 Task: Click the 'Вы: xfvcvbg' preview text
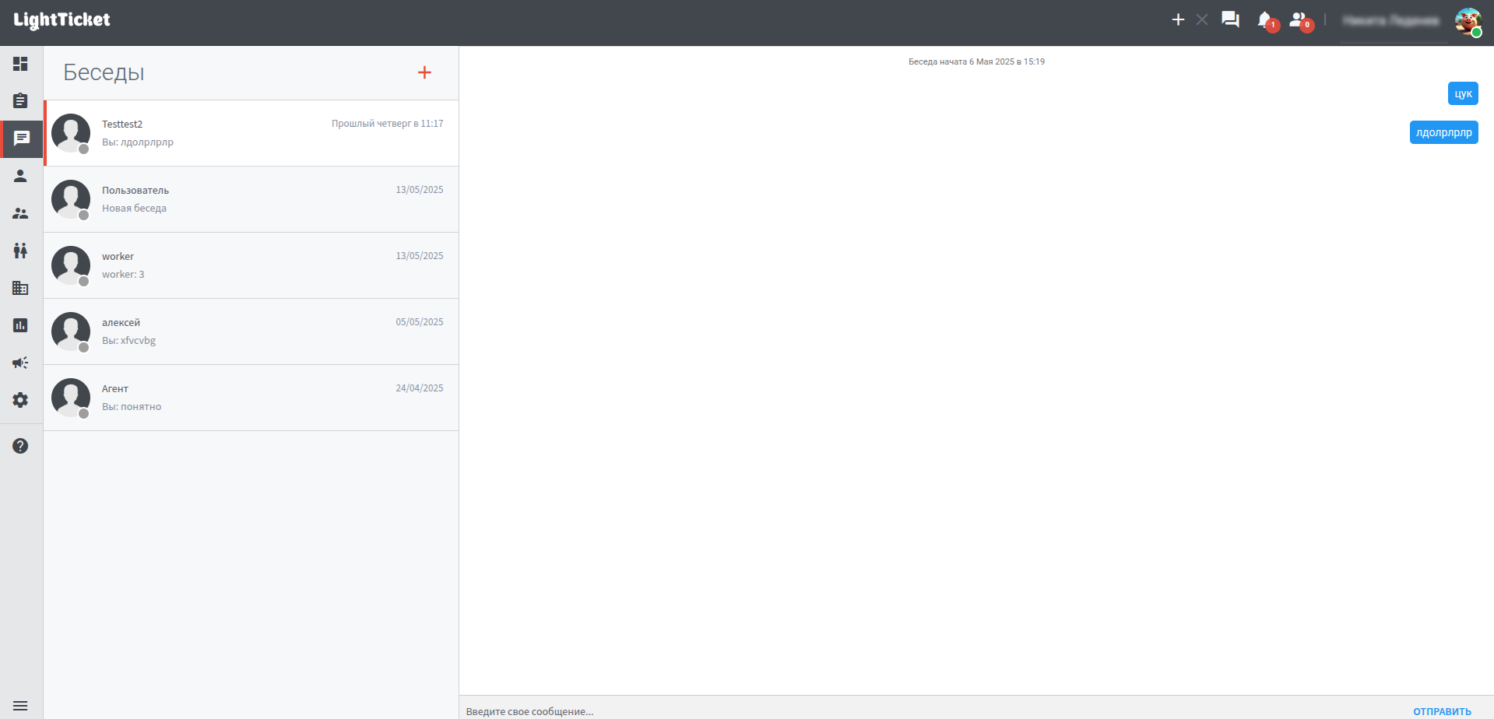coord(128,341)
